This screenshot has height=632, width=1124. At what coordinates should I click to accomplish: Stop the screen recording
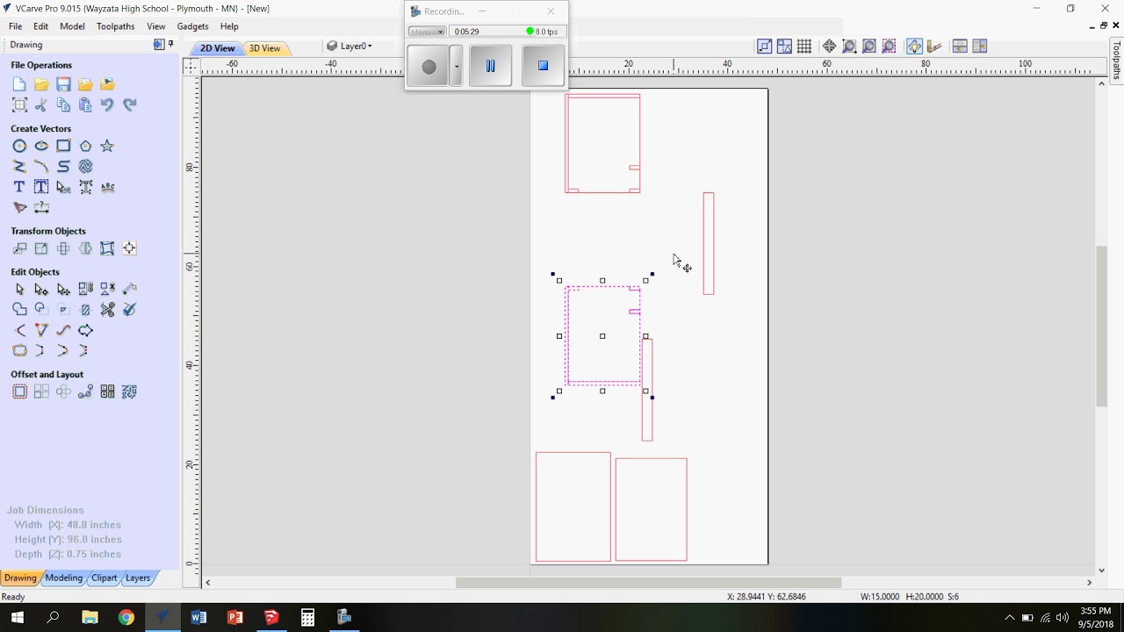[543, 66]
